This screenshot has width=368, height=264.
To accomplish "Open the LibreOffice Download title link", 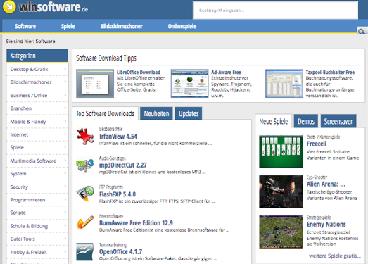I will coord(139,72).
